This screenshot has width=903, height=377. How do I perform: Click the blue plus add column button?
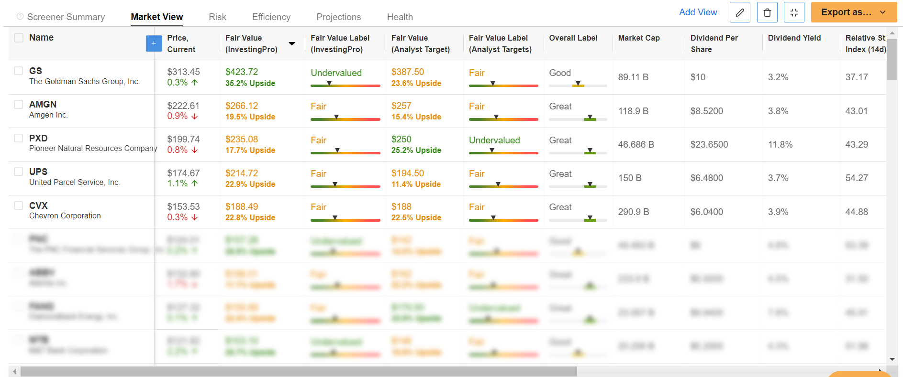tap(154, 43)
